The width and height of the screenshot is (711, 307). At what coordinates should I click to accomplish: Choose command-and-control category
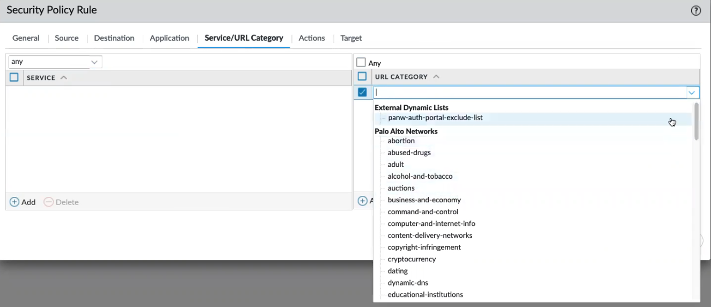(423, 211)
